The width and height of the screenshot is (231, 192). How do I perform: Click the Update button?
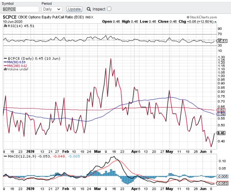pyautogui.click(x=74, y=9)
